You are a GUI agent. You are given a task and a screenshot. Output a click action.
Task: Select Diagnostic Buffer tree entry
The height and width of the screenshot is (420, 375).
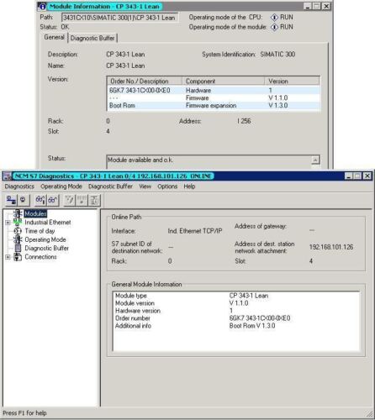tap(46, 248)
